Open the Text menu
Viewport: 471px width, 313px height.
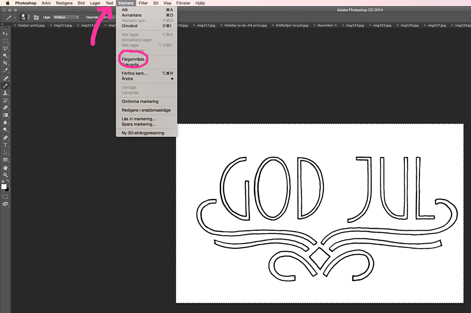point(109,3)
